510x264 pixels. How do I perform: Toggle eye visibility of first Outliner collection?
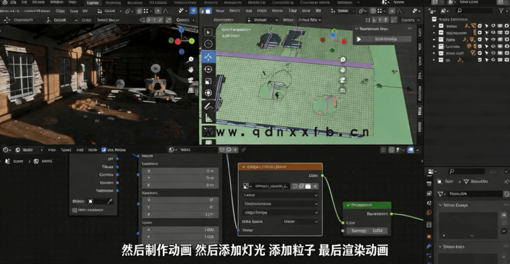click(493, 25)
